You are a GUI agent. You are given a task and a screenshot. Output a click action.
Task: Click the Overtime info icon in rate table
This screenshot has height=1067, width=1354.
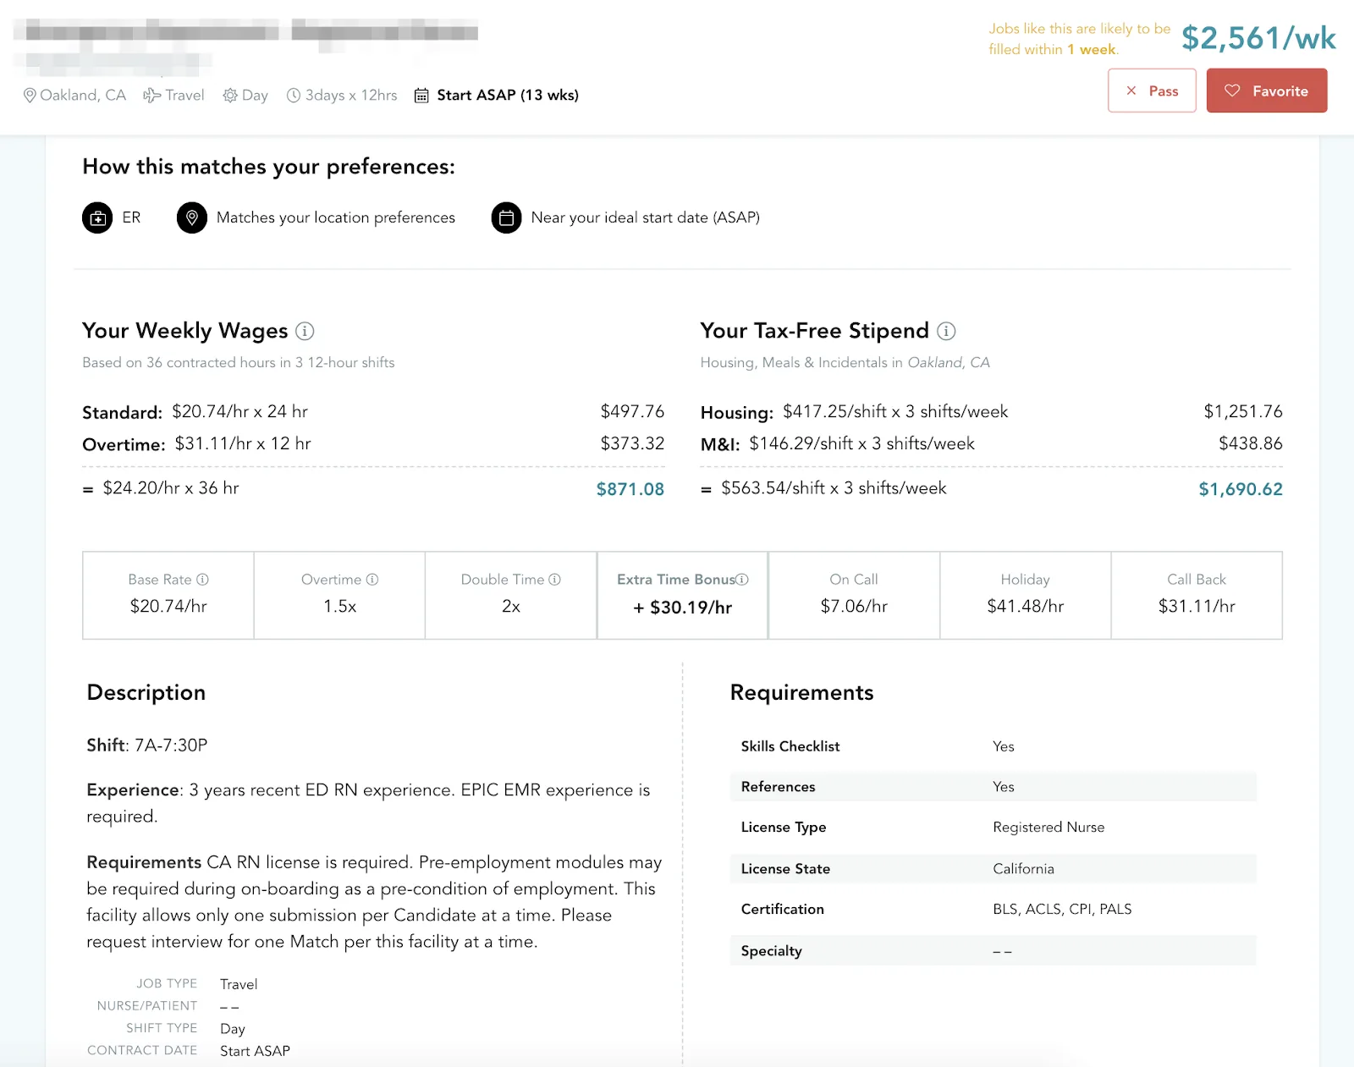(x=372, y=580)
